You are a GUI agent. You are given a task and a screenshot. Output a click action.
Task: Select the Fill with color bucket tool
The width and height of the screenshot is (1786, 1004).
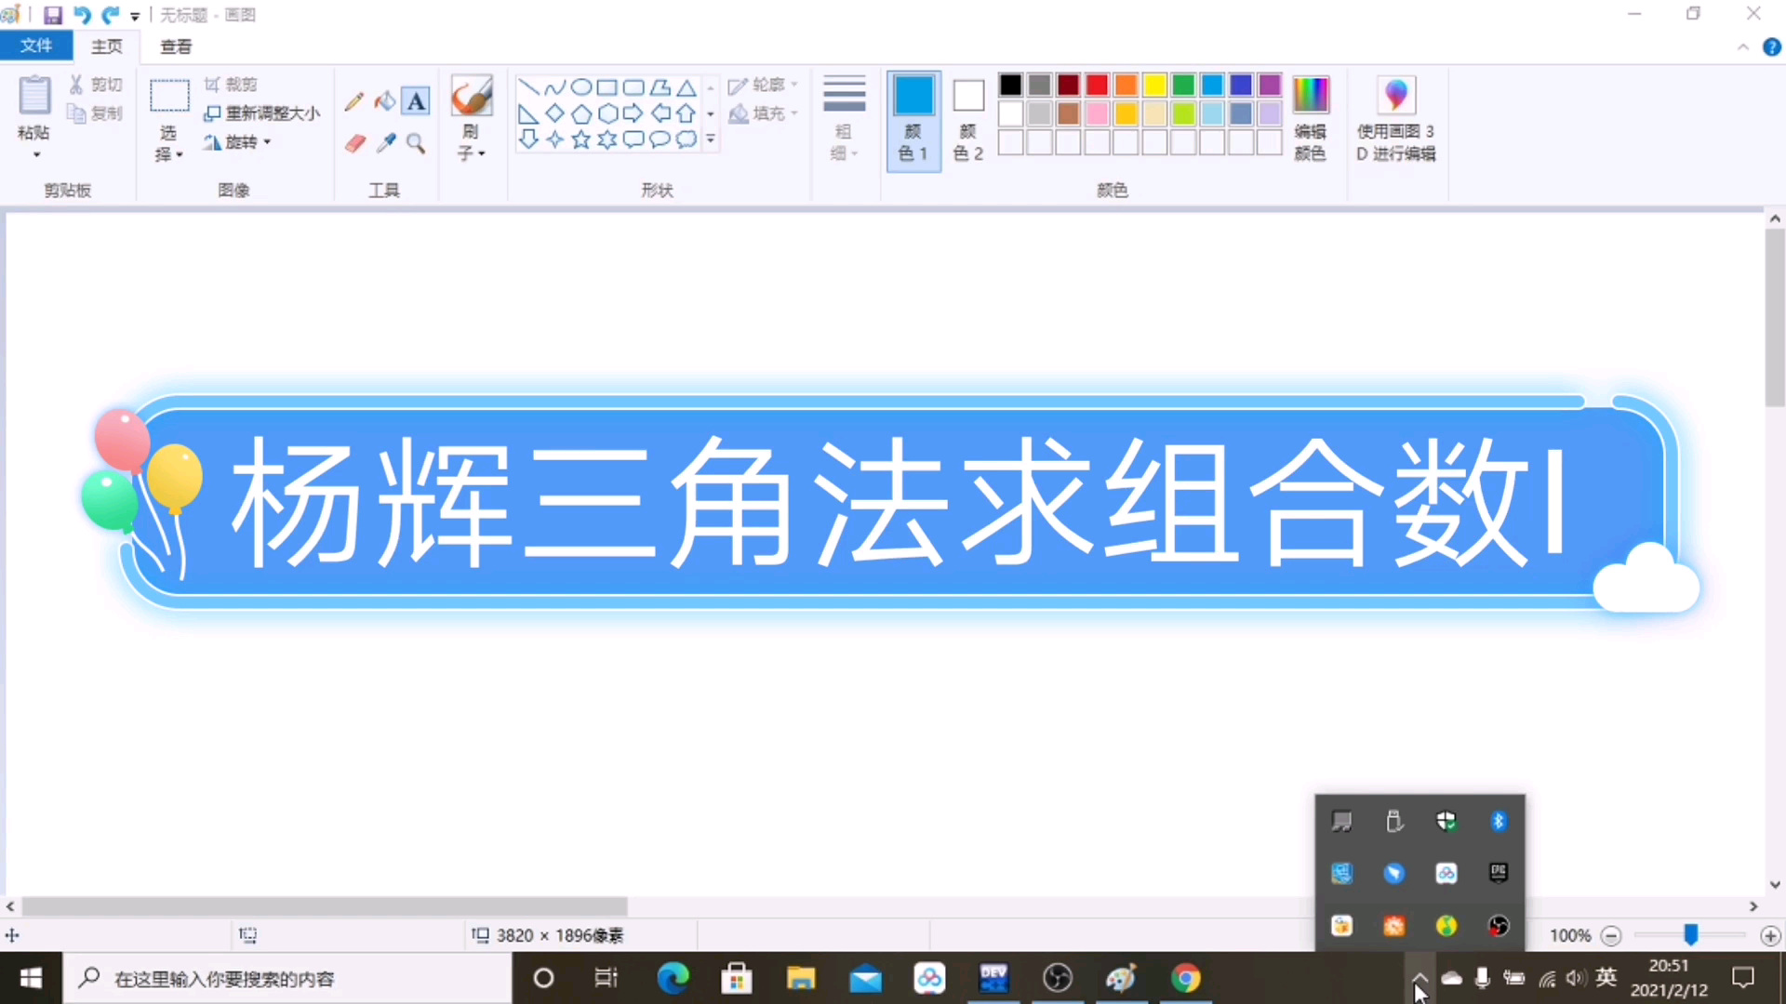[385, 101]
